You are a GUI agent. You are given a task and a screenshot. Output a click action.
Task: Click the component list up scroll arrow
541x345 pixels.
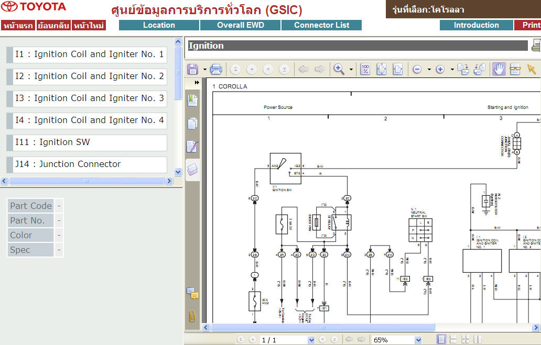click(178, 42)
